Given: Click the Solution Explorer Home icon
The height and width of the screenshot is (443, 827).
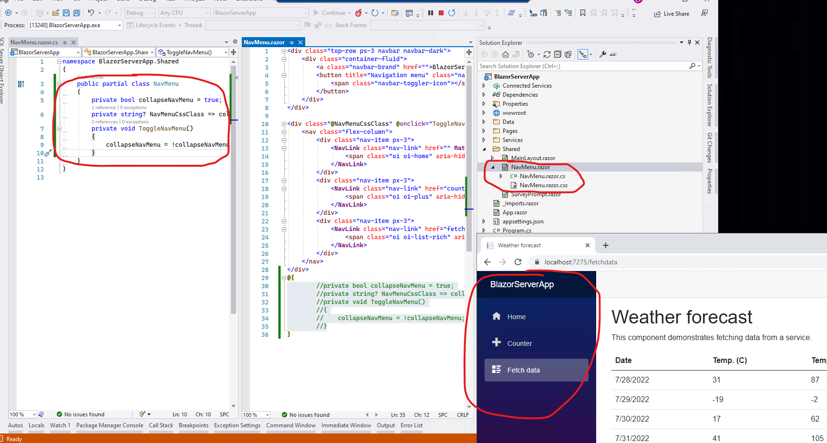Looking at the screenshot, I should [506, 54].
